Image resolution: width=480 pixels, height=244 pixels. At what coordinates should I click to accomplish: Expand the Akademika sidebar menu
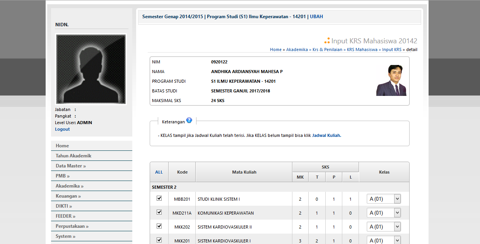coord(92,186)
